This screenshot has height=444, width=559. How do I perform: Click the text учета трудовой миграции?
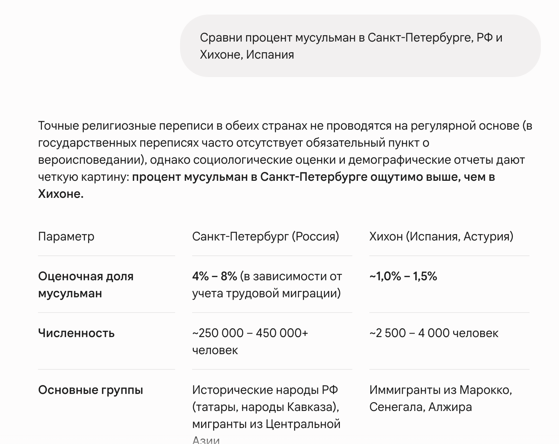(266, 293)
